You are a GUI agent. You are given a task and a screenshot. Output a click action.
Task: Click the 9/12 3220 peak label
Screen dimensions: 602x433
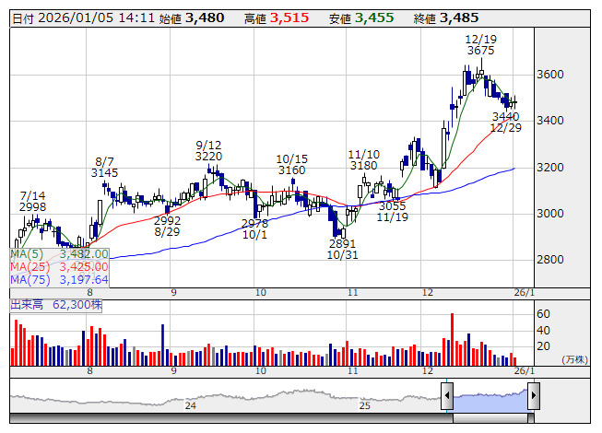209,151
